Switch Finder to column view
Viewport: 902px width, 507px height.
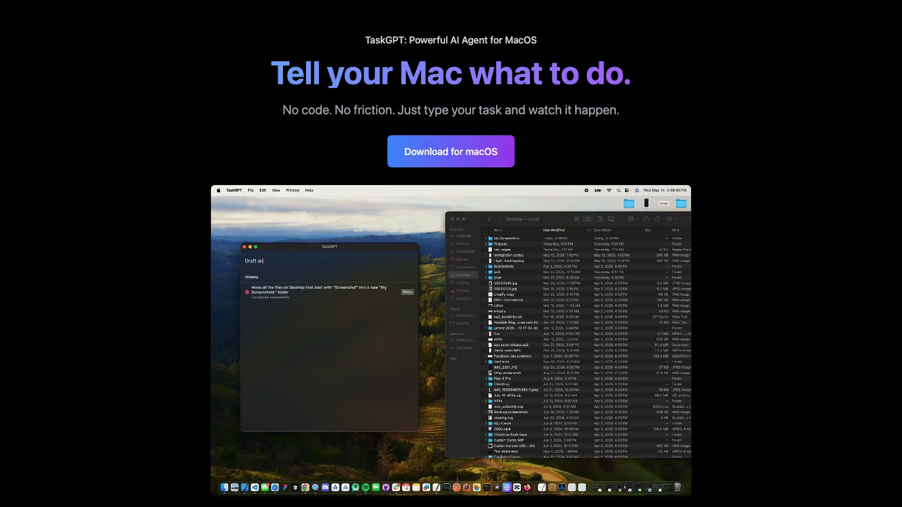(x=600, y=219)
